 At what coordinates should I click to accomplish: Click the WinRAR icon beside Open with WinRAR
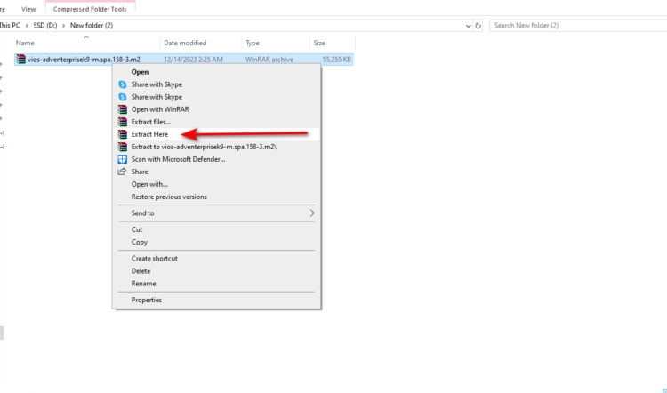tap(123, 108)
